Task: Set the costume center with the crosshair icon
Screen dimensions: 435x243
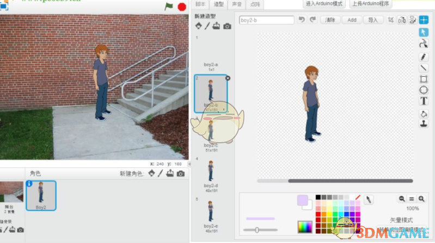Action: 424,20
